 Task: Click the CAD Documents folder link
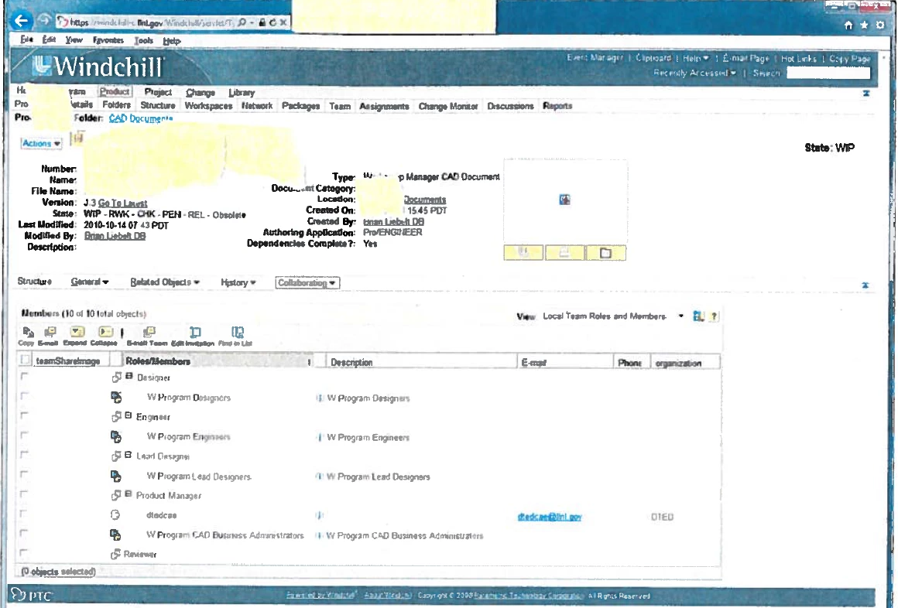[x=141, y=118]
